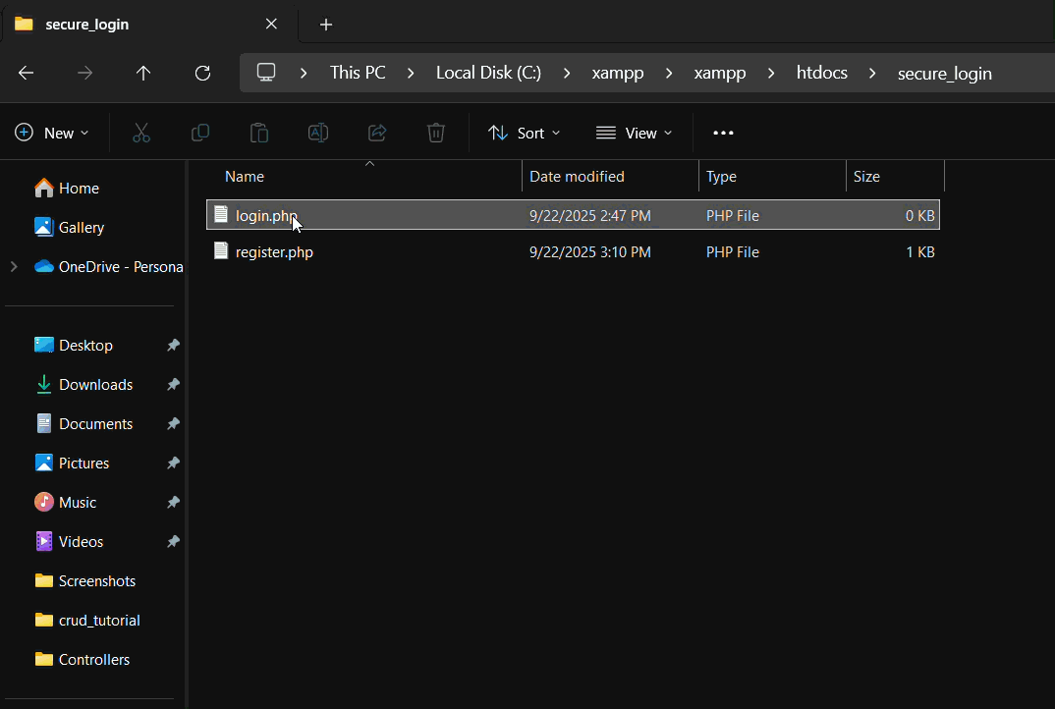This screenshot has width=1055, height=709.
Task: Go up one folder level
Action: point(143,73)
